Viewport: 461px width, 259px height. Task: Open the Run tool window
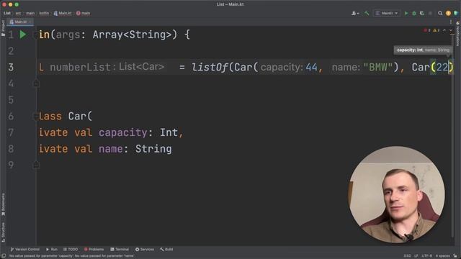point(51,250)
